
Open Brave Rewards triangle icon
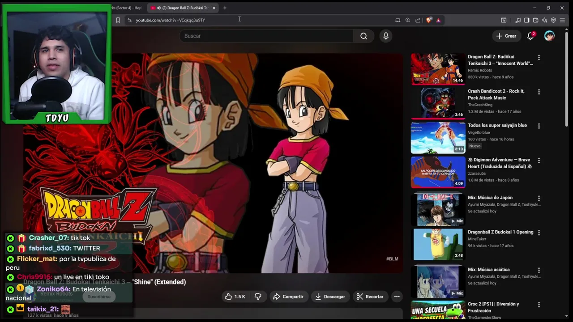tap(438, 20)
